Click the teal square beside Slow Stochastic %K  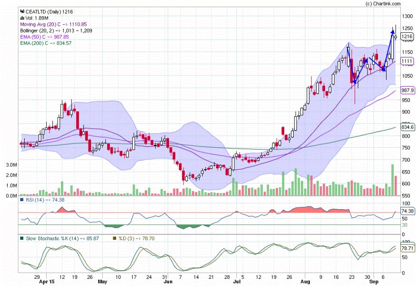(x=22, y=238)
